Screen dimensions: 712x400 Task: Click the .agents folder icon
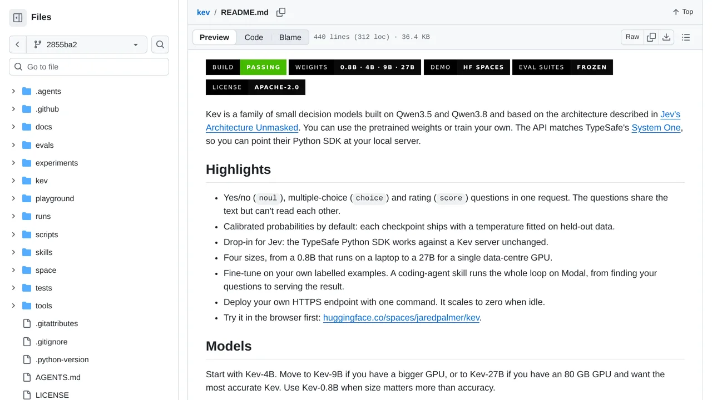[27, 91]
